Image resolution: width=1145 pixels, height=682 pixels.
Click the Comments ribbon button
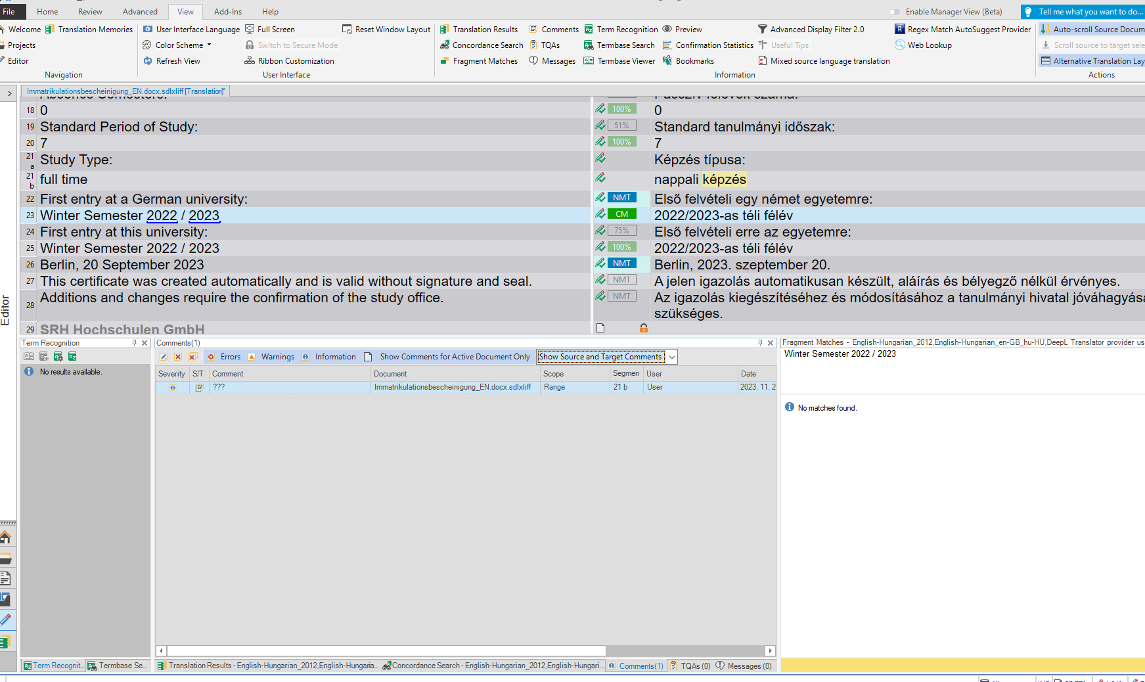[x=554, y=30]
